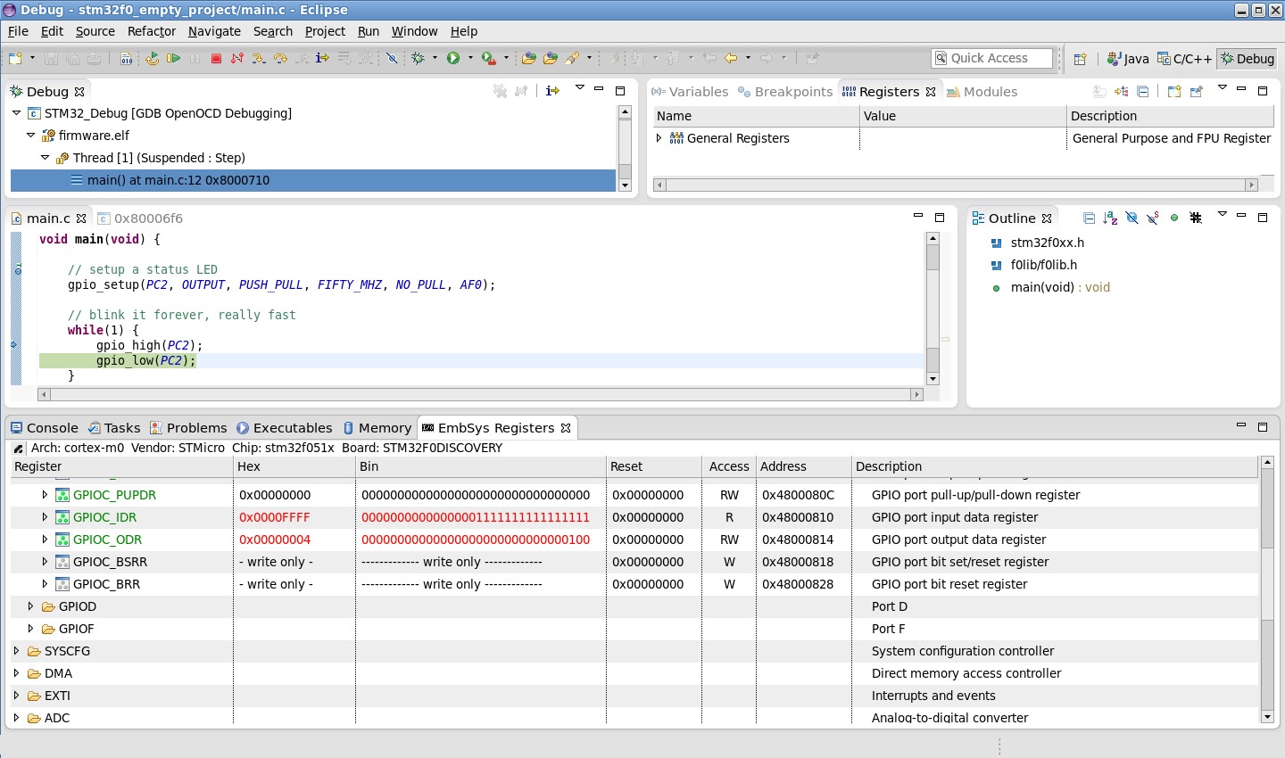Click the Step Into icon
Viewport: 1285px width, 758px height.
259,58
